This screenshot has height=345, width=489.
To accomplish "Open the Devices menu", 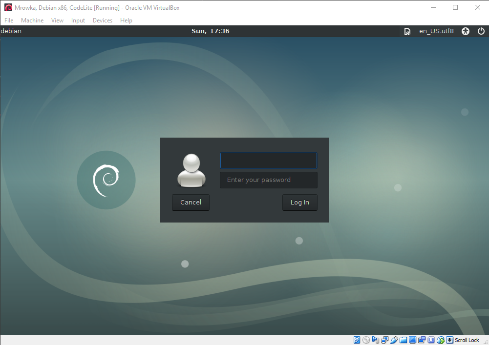I will (x=103, y=20).
